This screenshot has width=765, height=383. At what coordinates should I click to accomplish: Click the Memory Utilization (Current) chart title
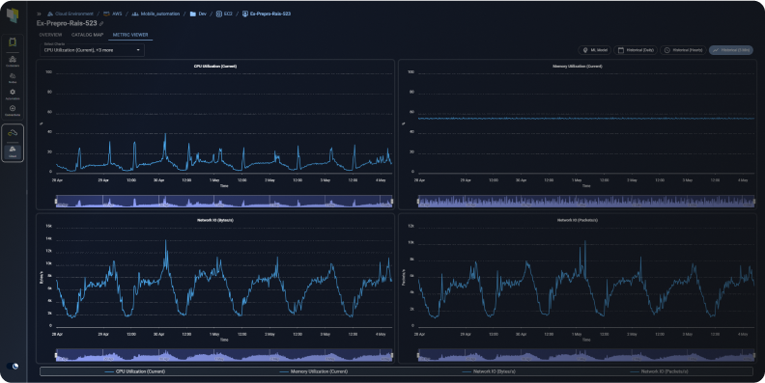(x=578, y=67)
